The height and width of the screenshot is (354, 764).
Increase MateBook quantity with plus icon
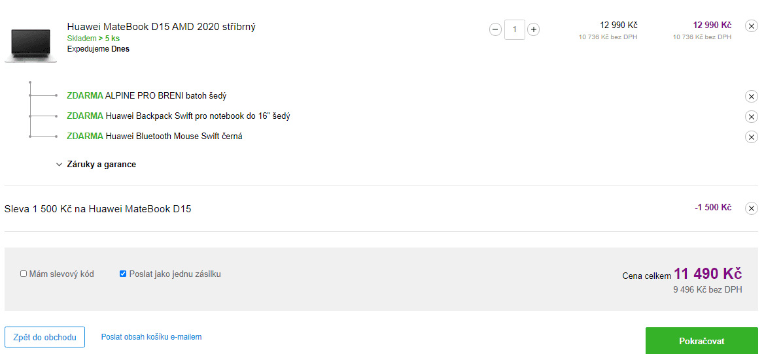coord(534,29)
